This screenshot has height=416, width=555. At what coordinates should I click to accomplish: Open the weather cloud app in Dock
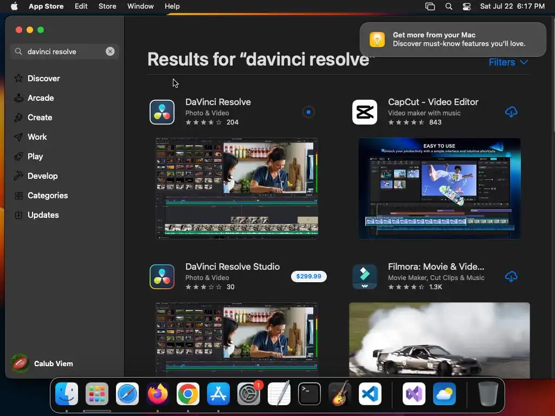coord(444,394)
